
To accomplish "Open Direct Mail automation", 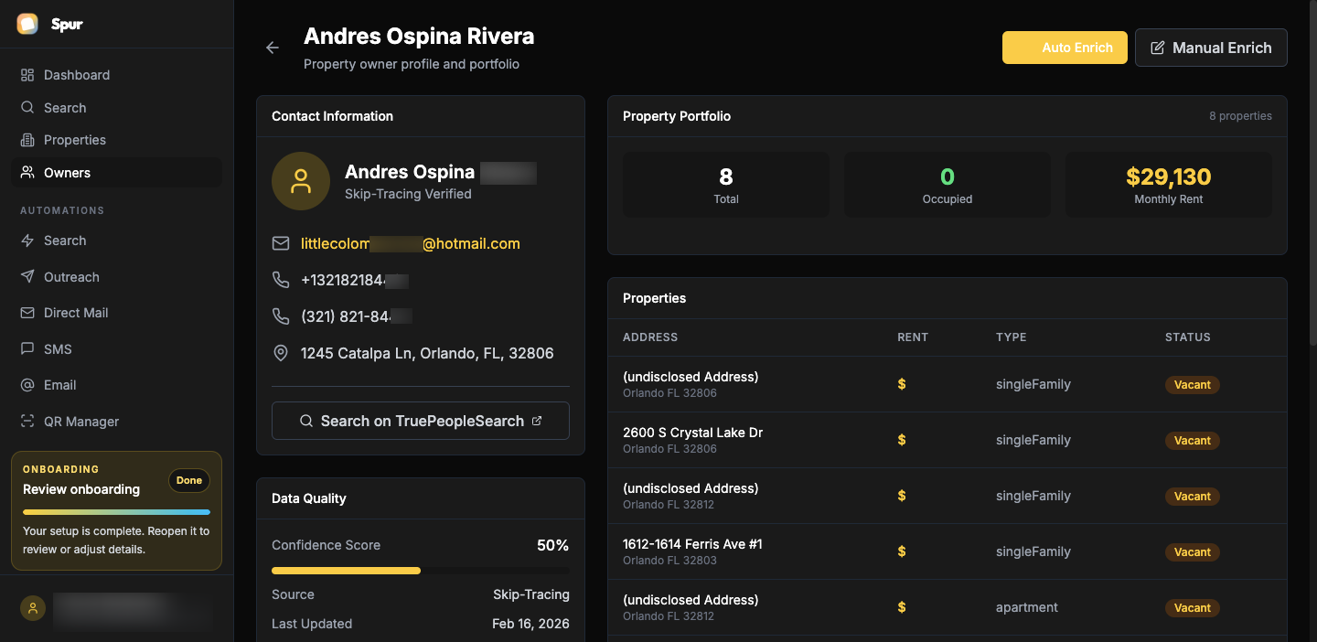I will coord(116,313).
